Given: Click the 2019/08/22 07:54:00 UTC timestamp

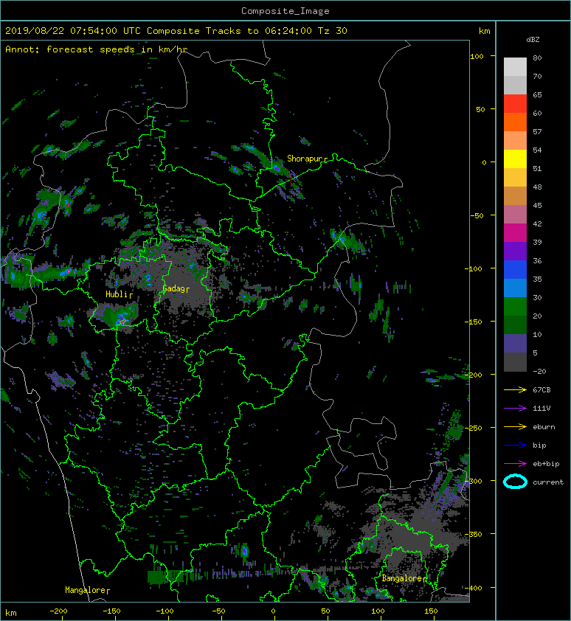Looking at the screenshot, I should coord(73,31).
